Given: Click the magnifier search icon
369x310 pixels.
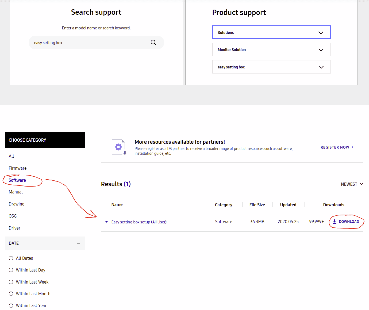Looking at the screenshot, I should pyautogui.click(x=153, y=42).
